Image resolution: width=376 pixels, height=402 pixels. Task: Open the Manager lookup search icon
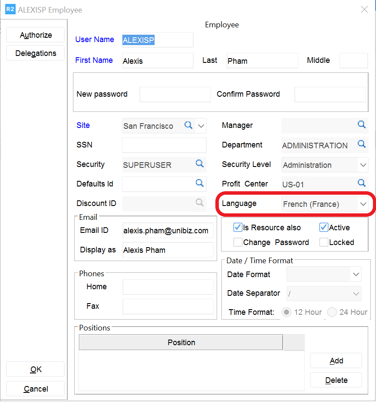pos(361,124)
